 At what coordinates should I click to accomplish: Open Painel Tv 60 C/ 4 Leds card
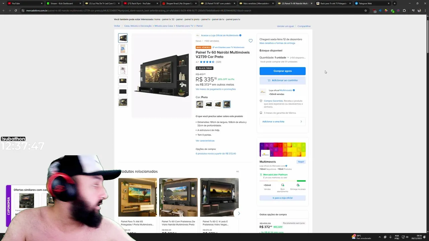tap(219, 206)
